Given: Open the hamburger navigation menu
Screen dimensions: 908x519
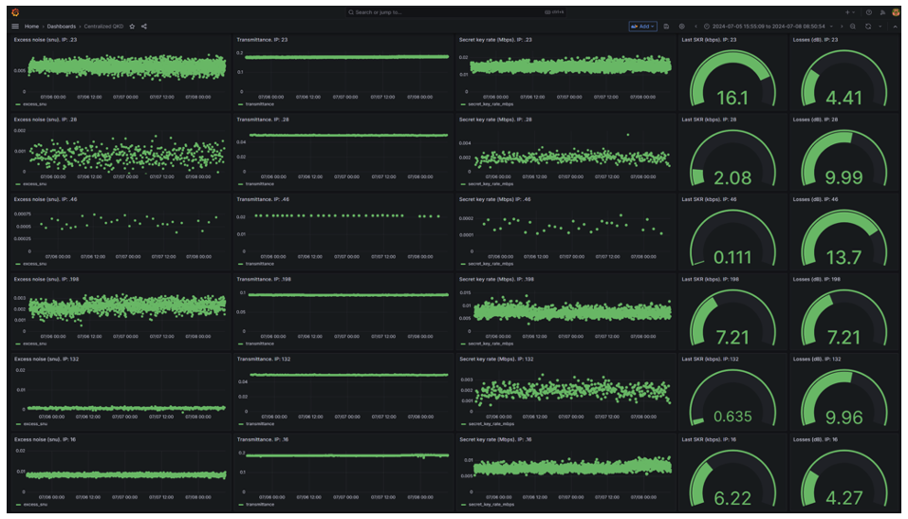Looking at the screenshot, I should pyautogui.click(x=15, y=27).
